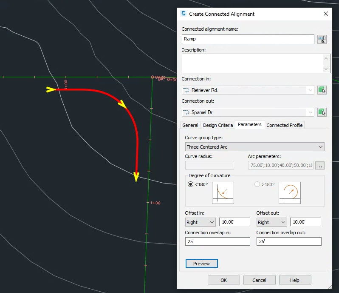Pick Connection out alignment from drawing
This screenshot has height=293, width=339.
322,112
